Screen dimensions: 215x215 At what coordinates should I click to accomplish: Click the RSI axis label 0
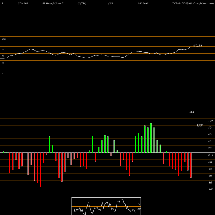coord(2,74)
